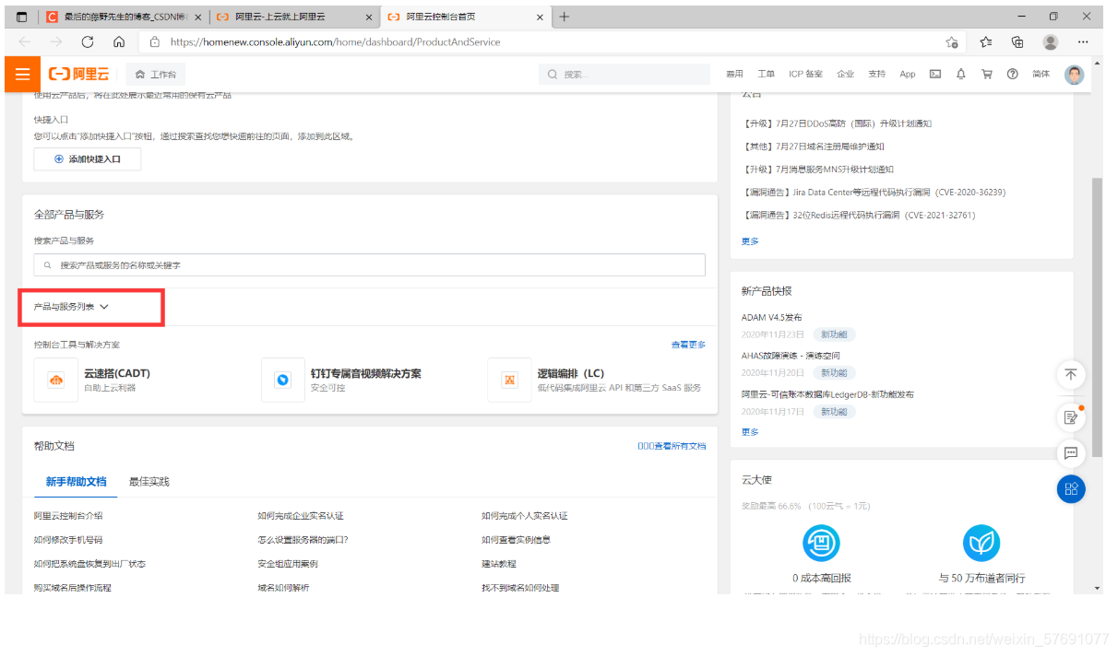Open the 7月27日域名注册局维护通知

(x=813, y=146)
